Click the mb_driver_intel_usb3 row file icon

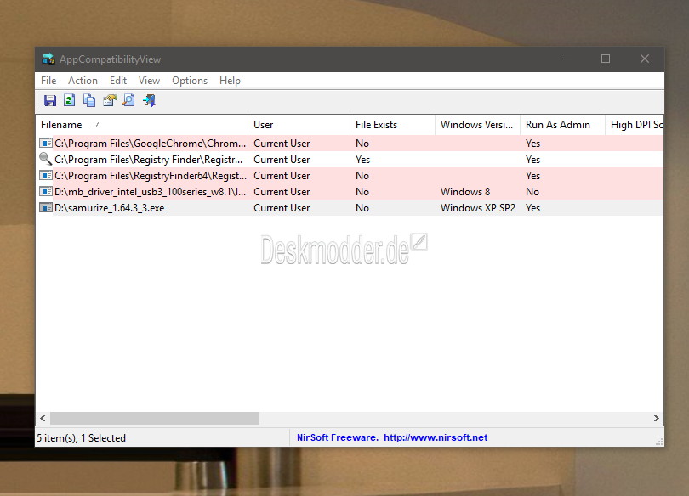[x=46, y=192]
